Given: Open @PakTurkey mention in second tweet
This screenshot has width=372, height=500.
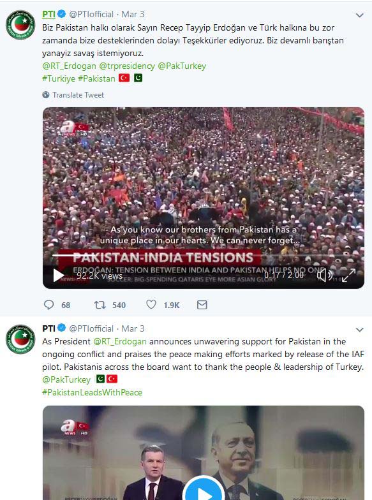Looking at the screenshot, I should pyautogui.click(x=66, y=380).
